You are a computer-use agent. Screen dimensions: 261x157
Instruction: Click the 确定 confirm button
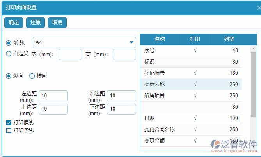point(14,23)
